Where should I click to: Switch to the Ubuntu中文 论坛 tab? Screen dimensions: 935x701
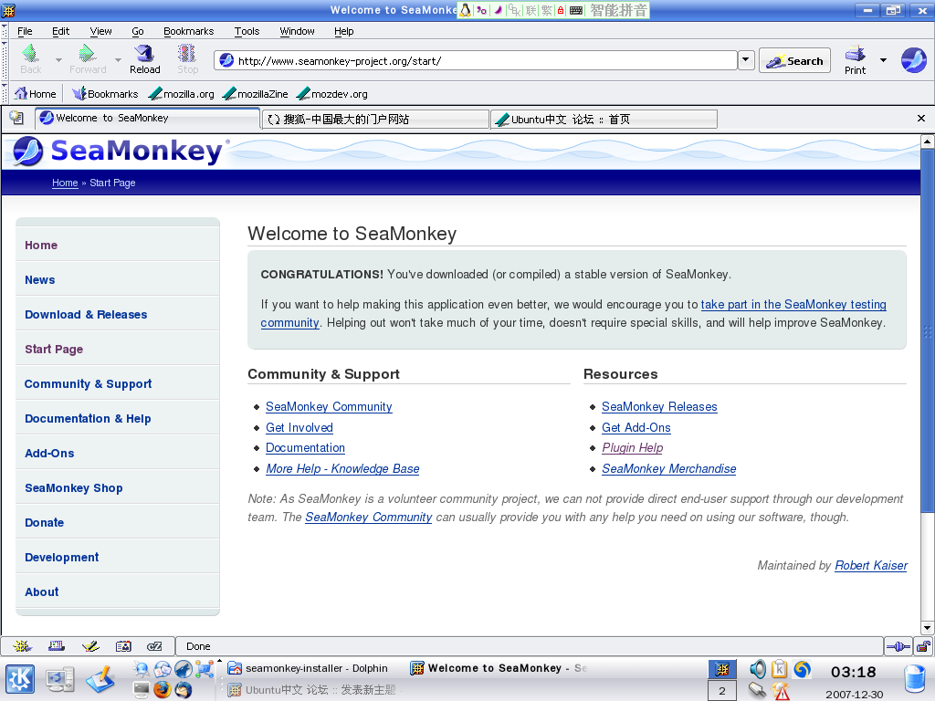tap(604, 120)
